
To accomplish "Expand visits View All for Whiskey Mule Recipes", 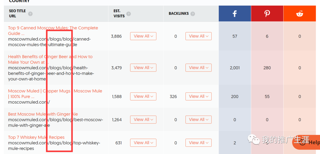I will point(143,143).
